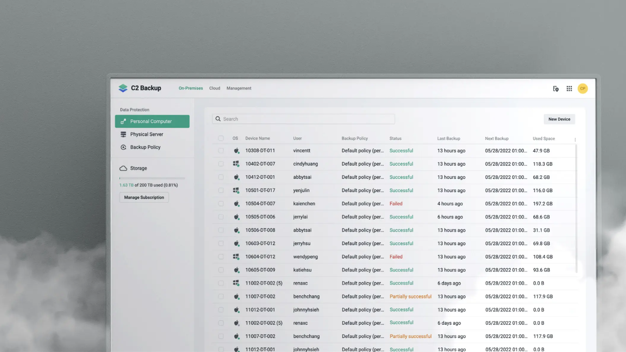Open the Storage section link
Screen dimensions: 626x352
click(x=139, y=168)
